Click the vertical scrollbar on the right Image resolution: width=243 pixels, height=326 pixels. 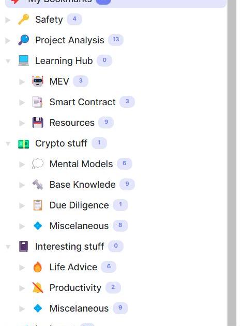[232, 163]
